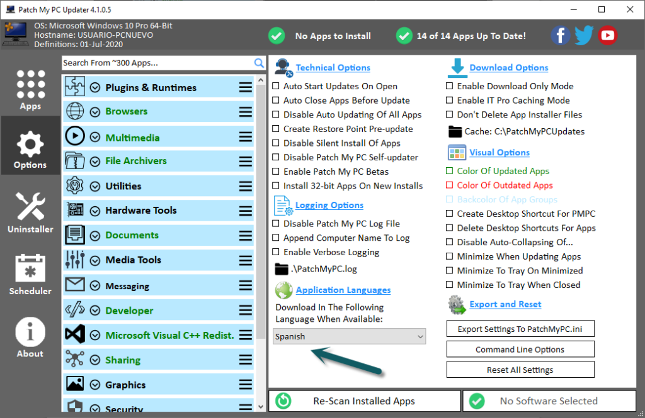Expand the Browsers category chevron
The image size is (645, 418).
tap(95, 112)
